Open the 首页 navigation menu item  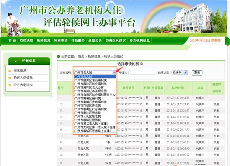12,40
